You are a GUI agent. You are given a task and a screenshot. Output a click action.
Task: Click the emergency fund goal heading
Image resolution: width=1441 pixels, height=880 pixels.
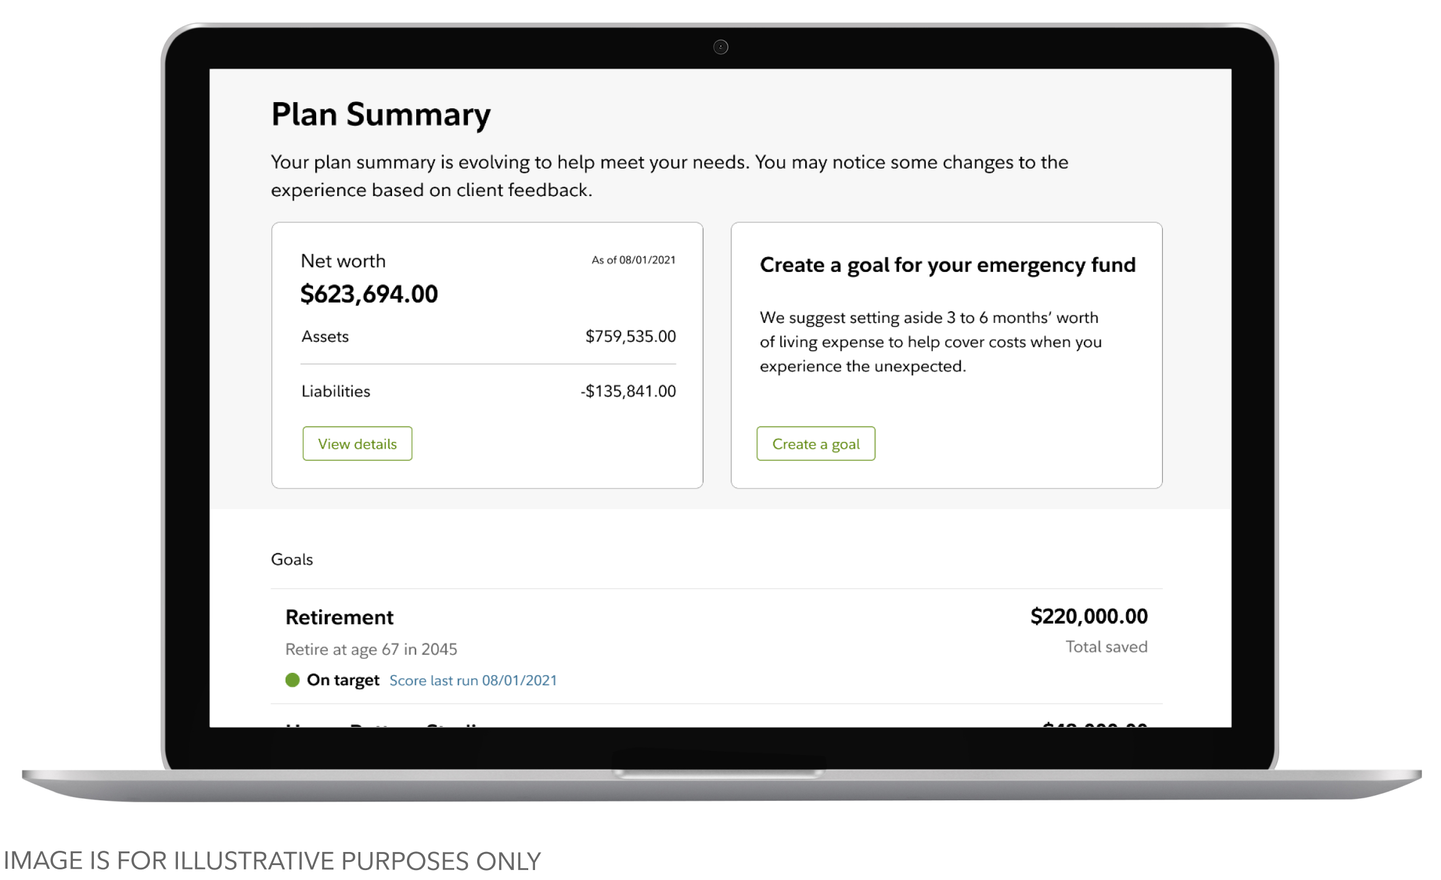click(948, 265)
